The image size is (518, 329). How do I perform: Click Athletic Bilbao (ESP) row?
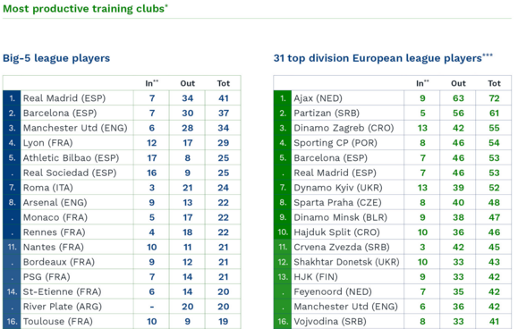[x=122, y=157]
